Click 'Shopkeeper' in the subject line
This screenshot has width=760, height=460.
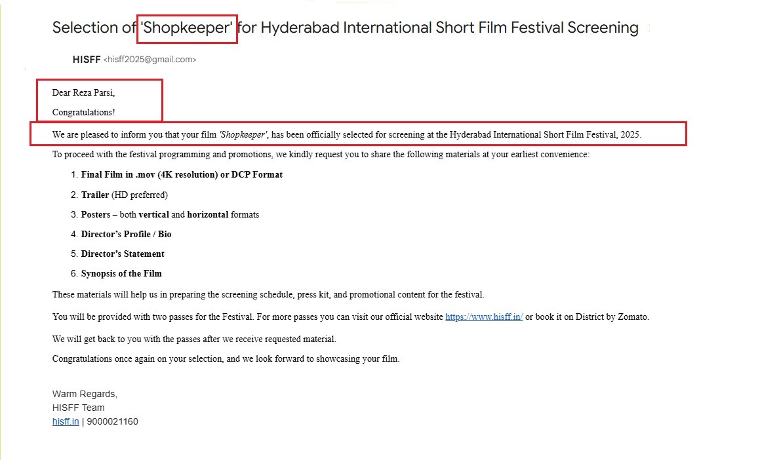pyautogui.click(x=187, y=28)
